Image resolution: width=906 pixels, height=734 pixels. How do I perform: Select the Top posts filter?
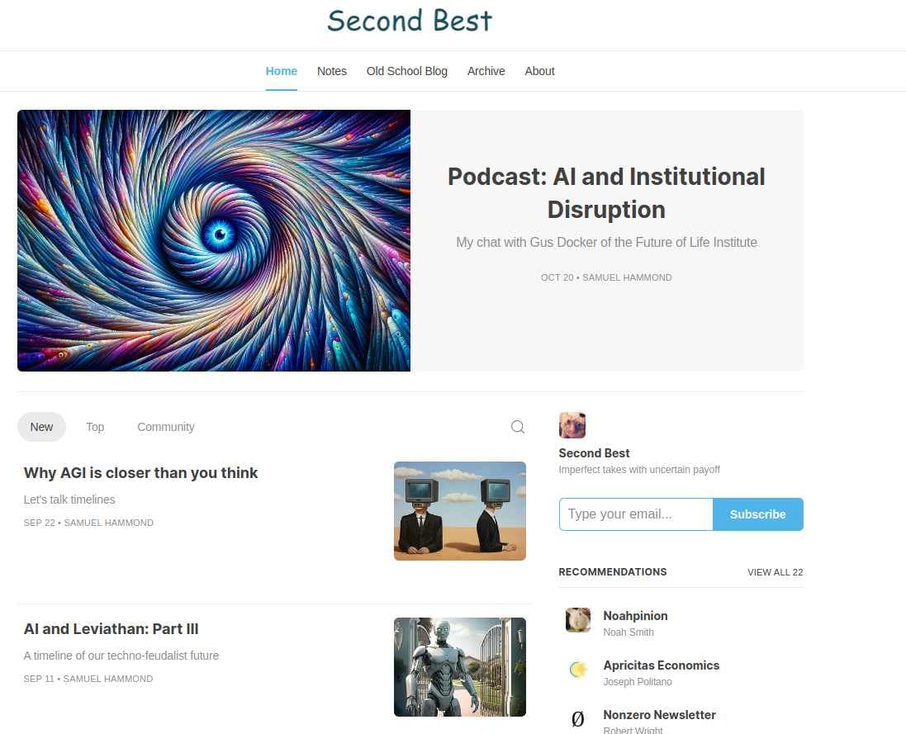(x=95, y=427)
